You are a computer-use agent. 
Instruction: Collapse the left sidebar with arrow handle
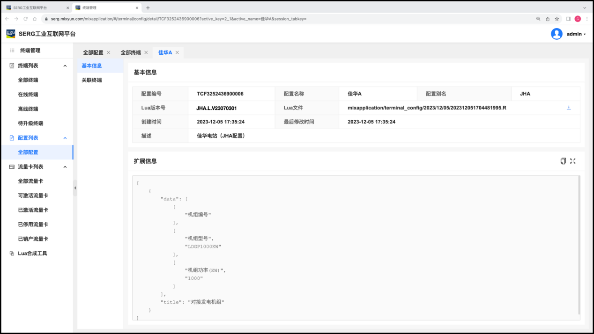(75, 188)
